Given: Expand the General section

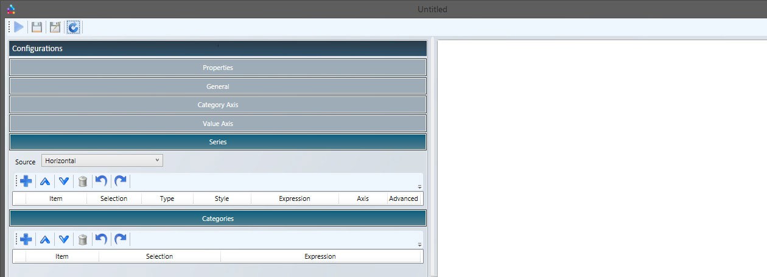Looking at the screenshot, I should (217, 86).
